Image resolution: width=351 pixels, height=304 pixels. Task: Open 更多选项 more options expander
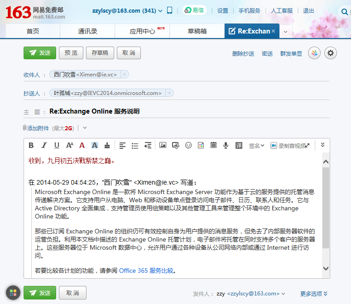coord(314,294)
